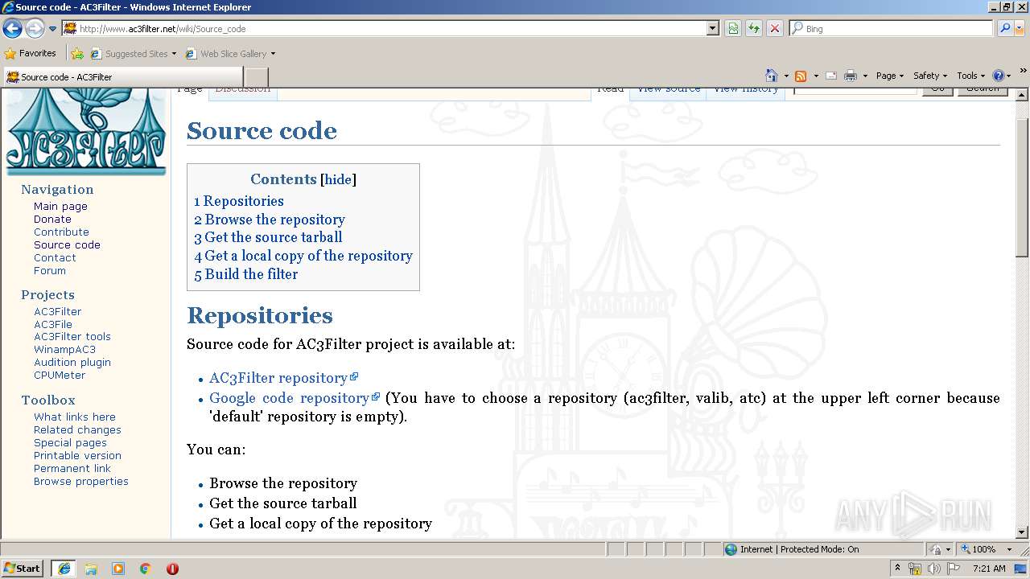This screenshot has width=1030, height=579.
Task: Open the Favorites star button
Action: click(31, 53)
